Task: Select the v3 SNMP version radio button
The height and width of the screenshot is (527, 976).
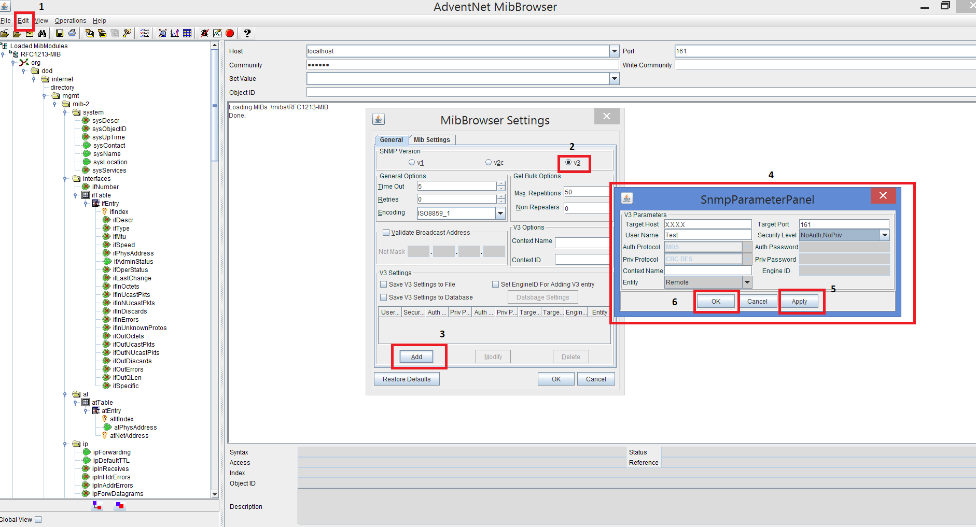Action: (x=568, y=163)
